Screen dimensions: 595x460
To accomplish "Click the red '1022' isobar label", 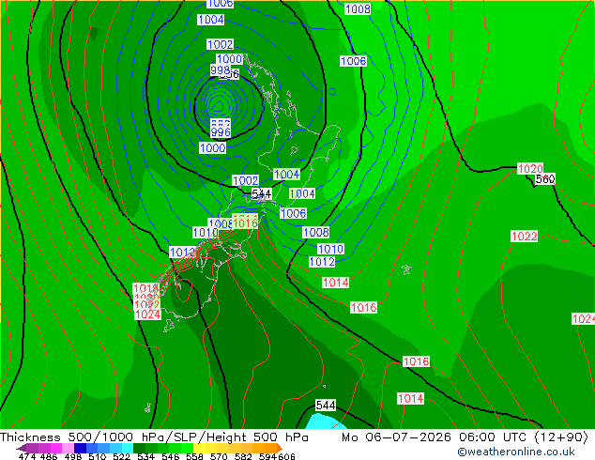I will point(525,236).
